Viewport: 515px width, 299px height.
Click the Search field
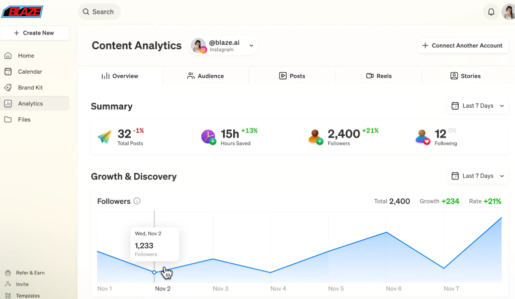click(99, 12)
